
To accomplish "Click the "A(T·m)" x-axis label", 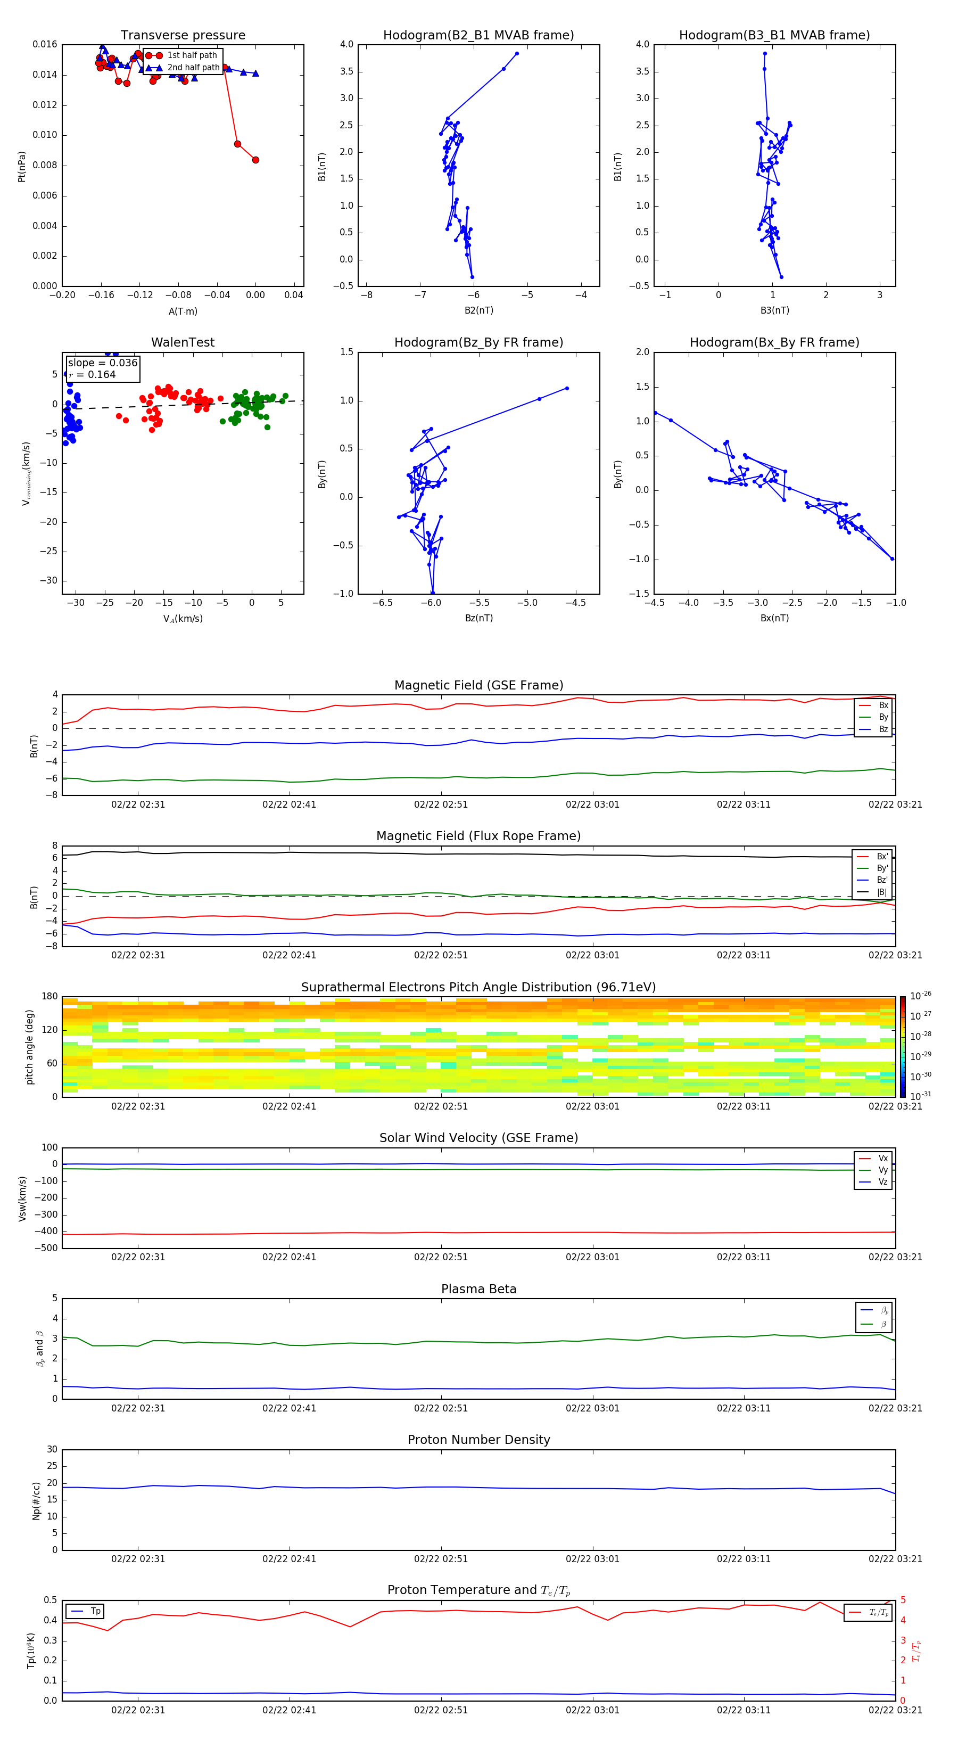I will click(183, 311).
